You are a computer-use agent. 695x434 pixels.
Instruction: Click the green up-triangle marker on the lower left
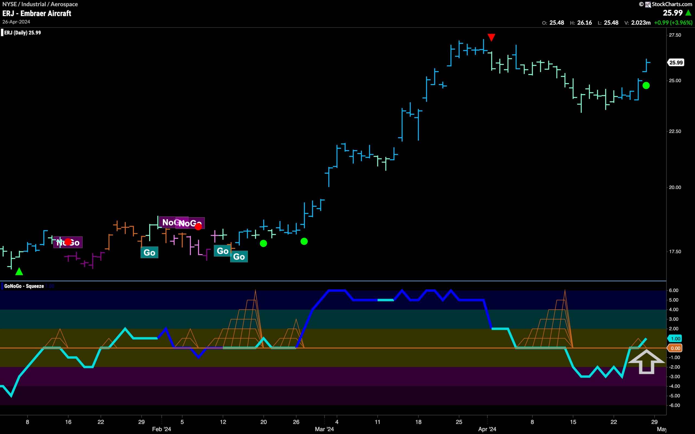19,271
